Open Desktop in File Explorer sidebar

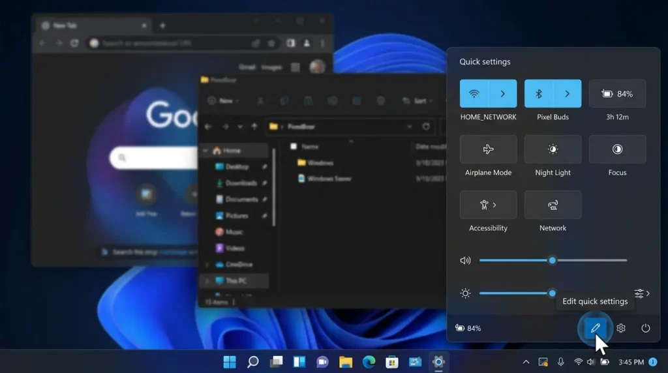point(237,167)
